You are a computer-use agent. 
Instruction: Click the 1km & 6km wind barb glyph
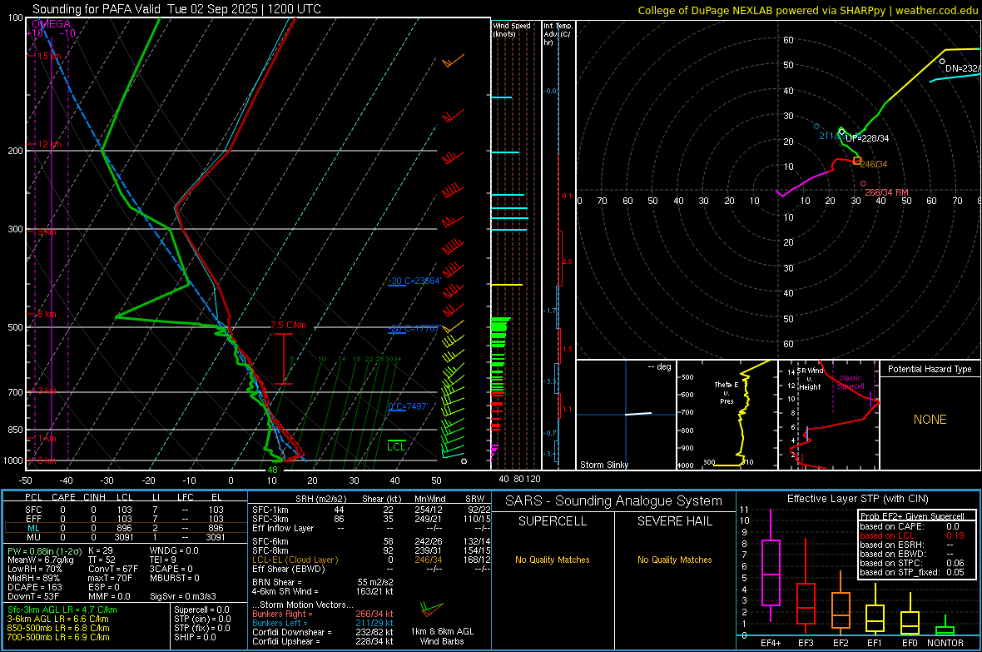[x=431, y=610]
